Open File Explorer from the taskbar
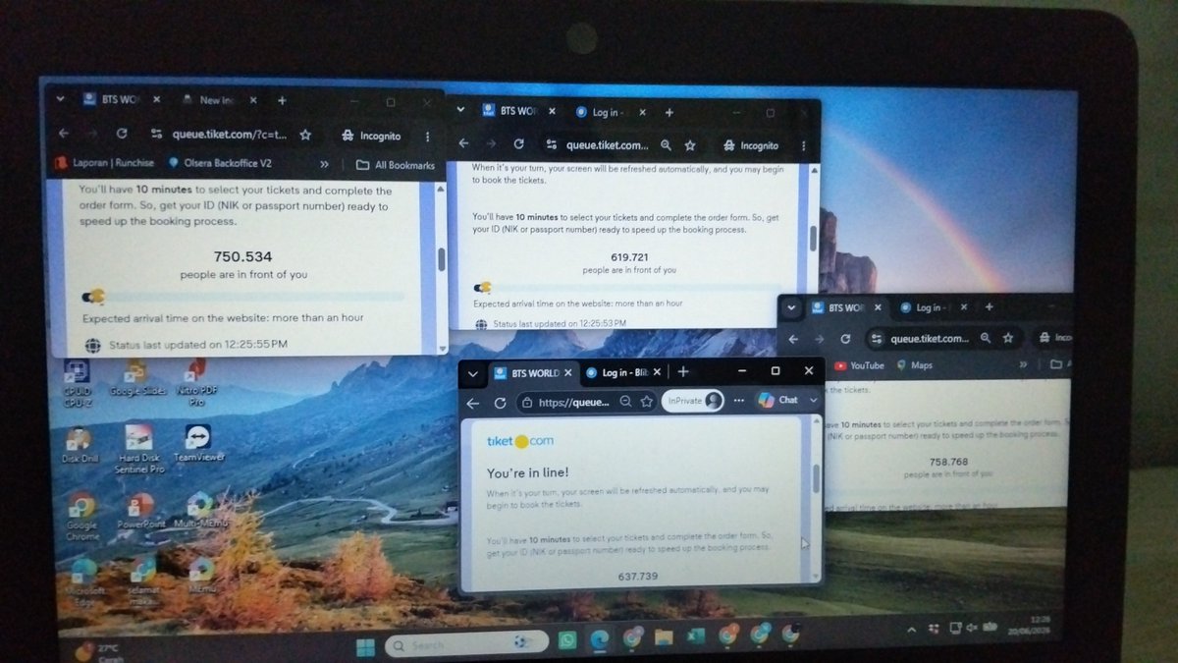This screenshot has height=663, width=1178. click(664, 637)
